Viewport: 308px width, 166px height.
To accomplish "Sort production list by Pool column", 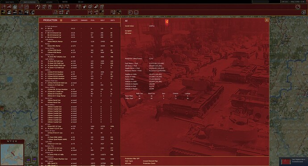I will [x=92, y=20].
